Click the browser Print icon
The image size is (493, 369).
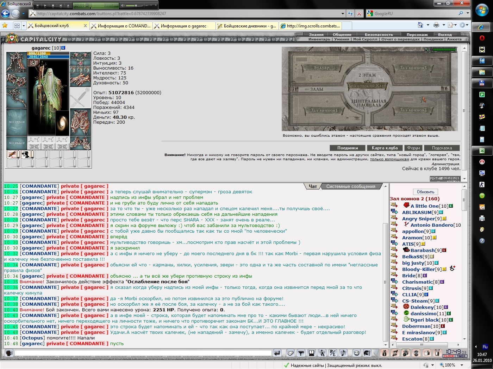(x=436, y=25)
